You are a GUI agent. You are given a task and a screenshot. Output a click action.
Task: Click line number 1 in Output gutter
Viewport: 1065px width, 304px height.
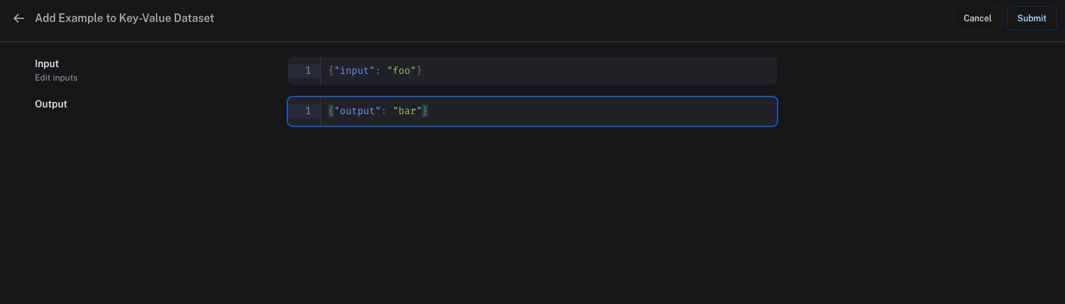click(308, 111)
